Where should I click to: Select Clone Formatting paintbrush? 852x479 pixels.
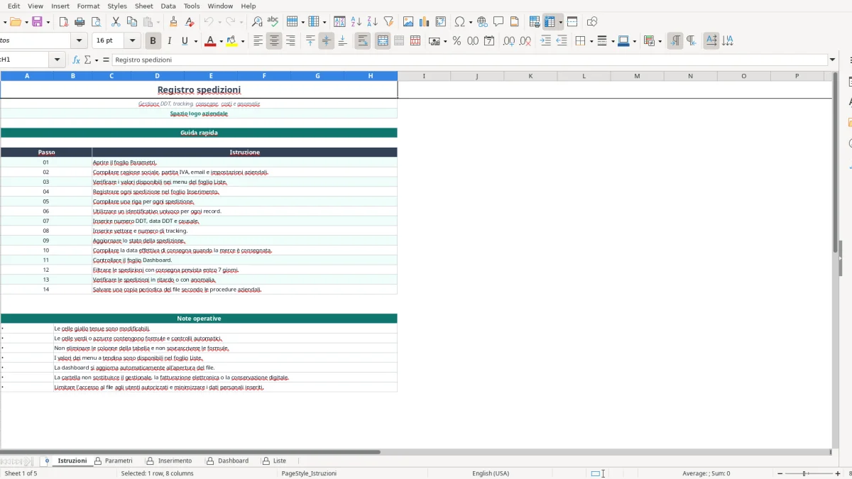pos(173,22)
